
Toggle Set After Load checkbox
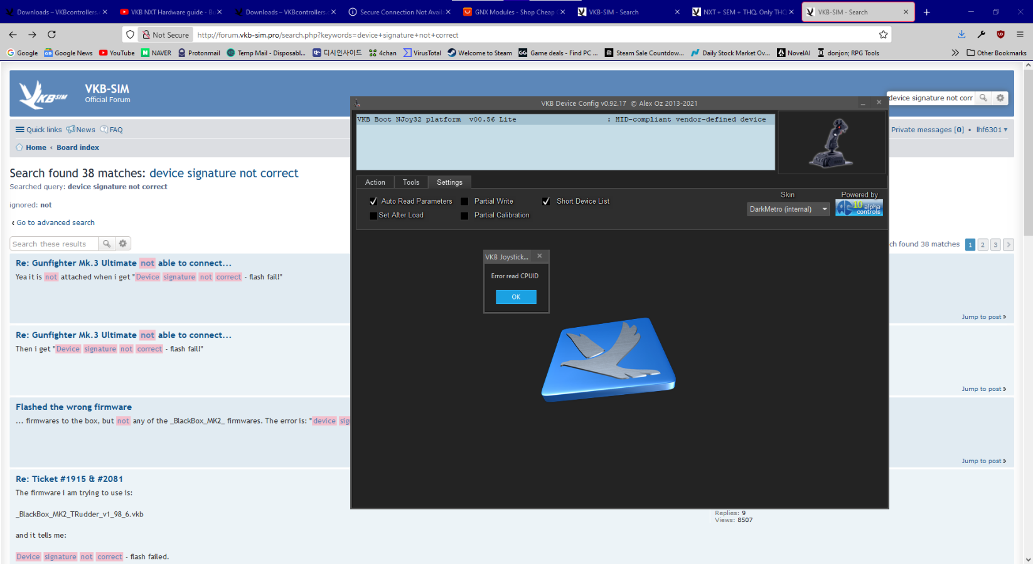click(x=373, y=215)
